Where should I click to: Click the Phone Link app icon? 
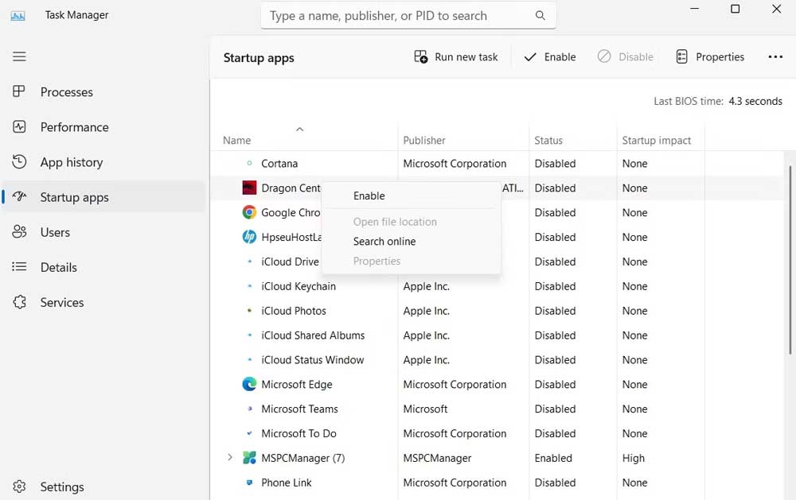249,483
